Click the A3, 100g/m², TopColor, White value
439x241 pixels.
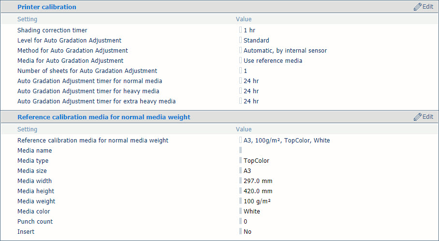pos(287,141)
